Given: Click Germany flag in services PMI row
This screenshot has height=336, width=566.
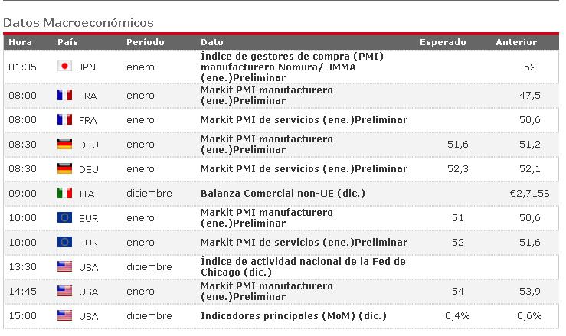Looking at the screenshot, I should click(x=64, y=169).
